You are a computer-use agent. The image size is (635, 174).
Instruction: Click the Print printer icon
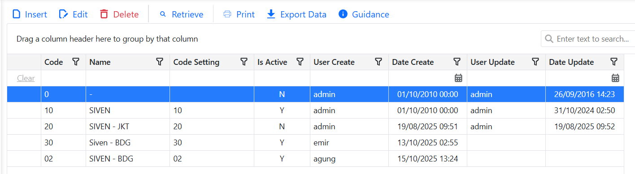(x=227, y=14)
